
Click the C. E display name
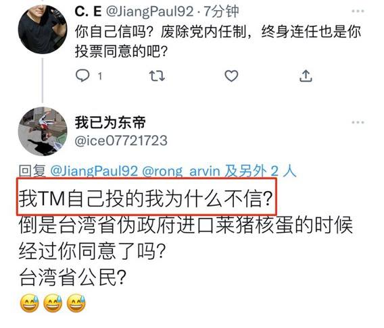click(88, 11)
